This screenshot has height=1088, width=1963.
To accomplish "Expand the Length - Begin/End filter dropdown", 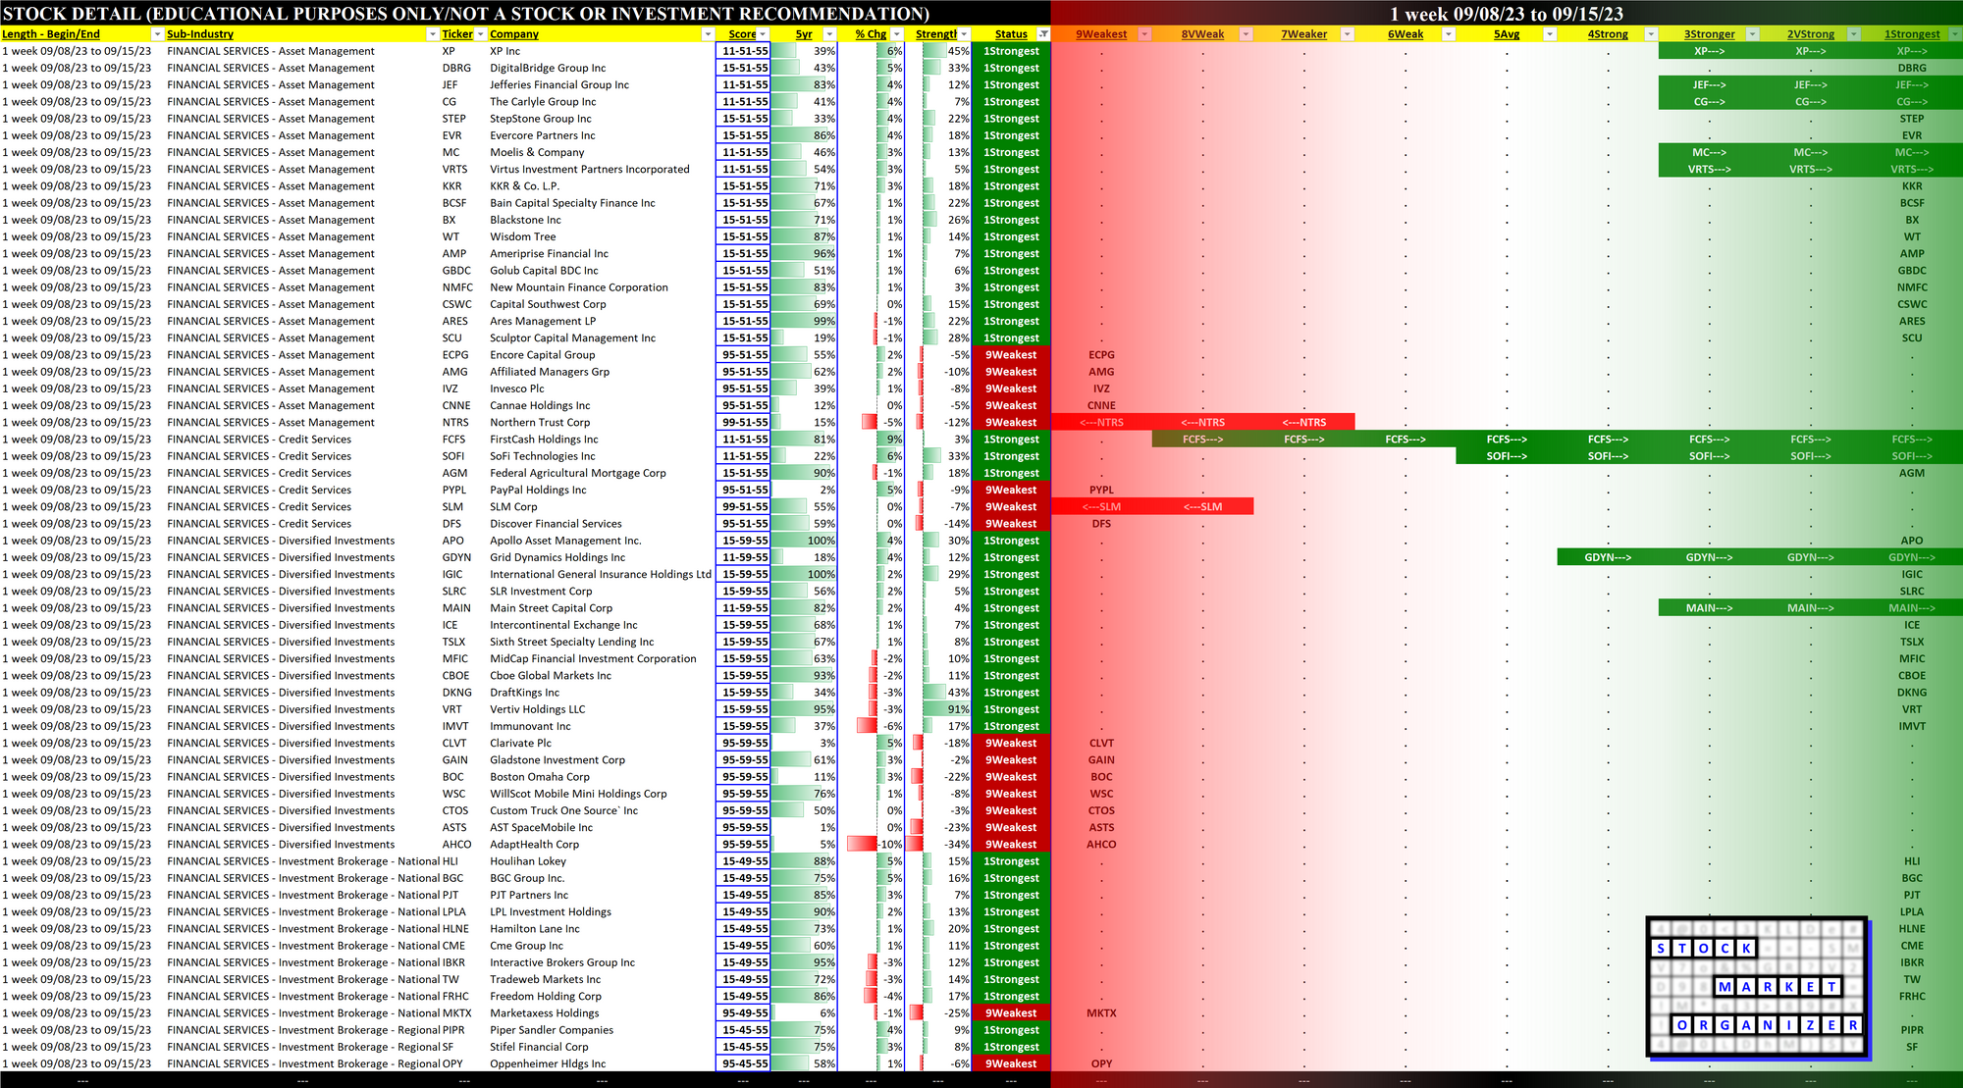I will (x=156, y=34).
